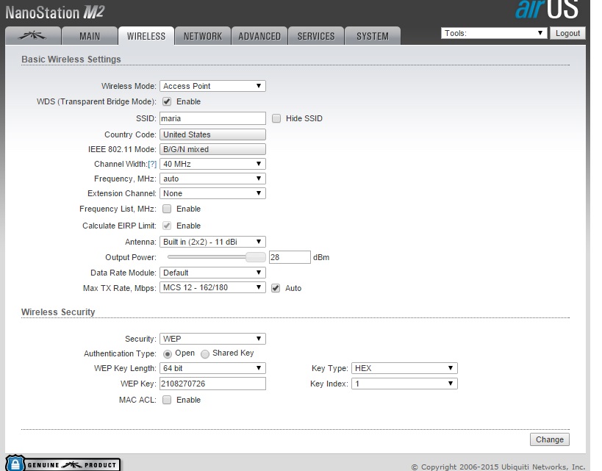Viewport: 602px width, 471px height.
Task: Enable the Hide SSID checkbox
Action: pos(276,118)
